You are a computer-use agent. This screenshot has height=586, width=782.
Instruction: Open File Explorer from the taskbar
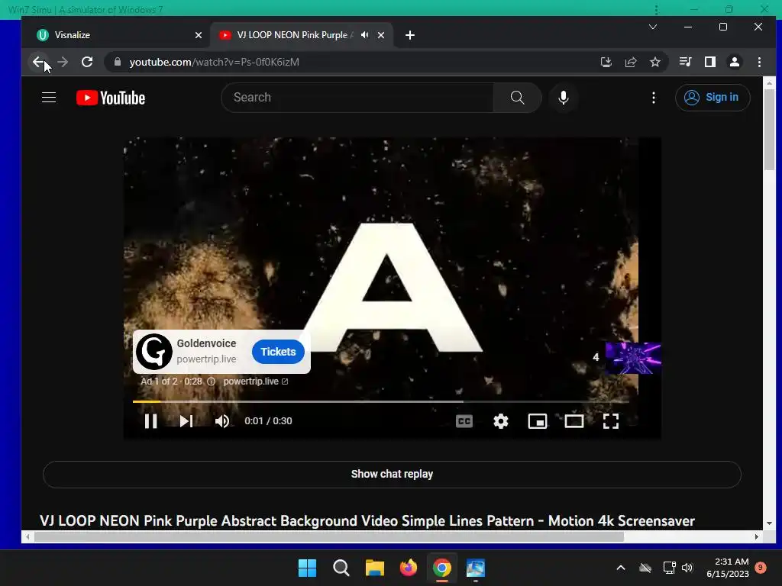(x=374, y=568)
